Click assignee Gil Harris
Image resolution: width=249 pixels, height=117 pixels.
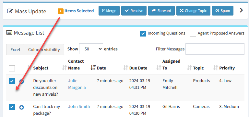pos(171,107)
